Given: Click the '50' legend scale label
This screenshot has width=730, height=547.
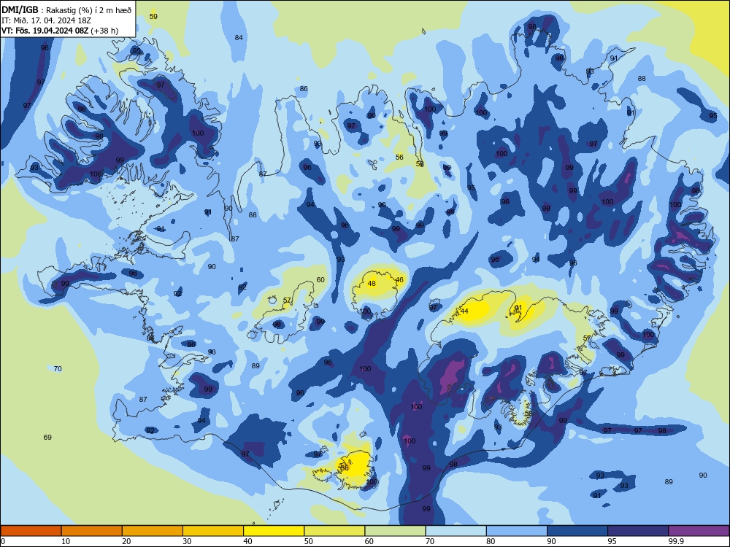Looking at the screenshot, I should tap(309, 541).
